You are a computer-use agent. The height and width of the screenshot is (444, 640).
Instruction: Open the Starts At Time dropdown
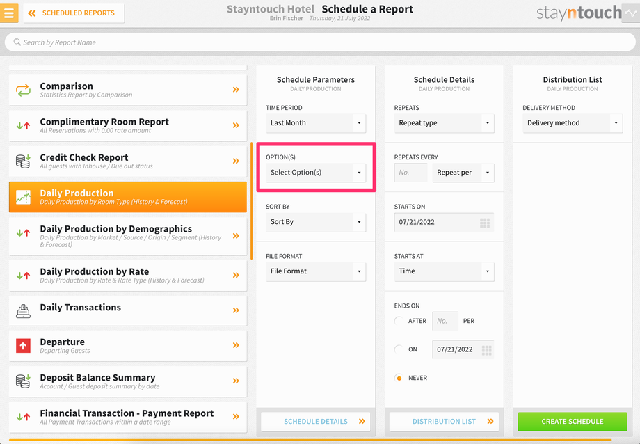tap(444, 271)
